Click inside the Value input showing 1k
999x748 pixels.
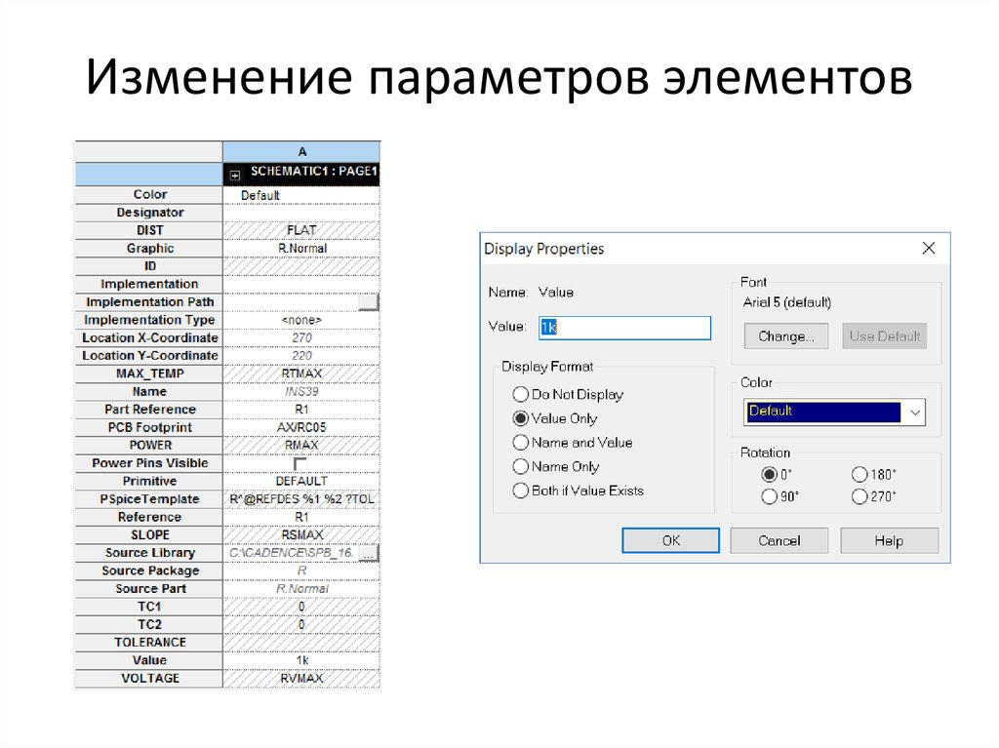pos(624,327)
